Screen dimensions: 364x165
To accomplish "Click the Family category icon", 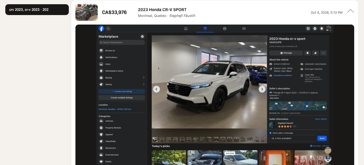I will tap(101, 162).
